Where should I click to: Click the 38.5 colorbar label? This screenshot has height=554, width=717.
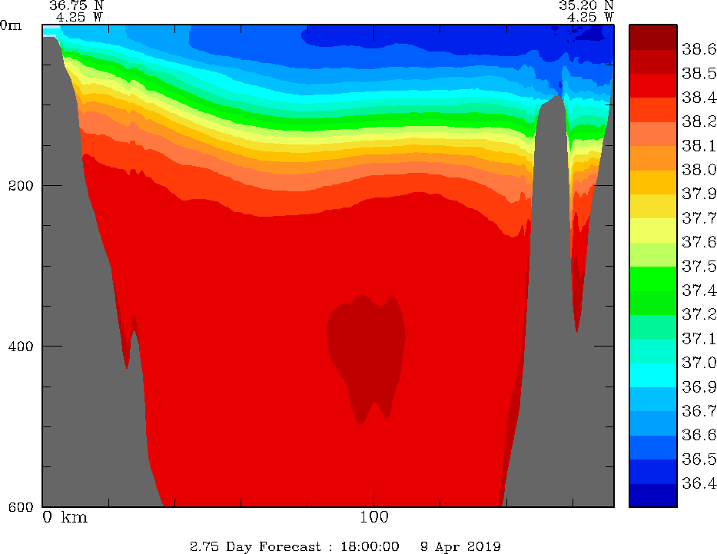point(699,74)
